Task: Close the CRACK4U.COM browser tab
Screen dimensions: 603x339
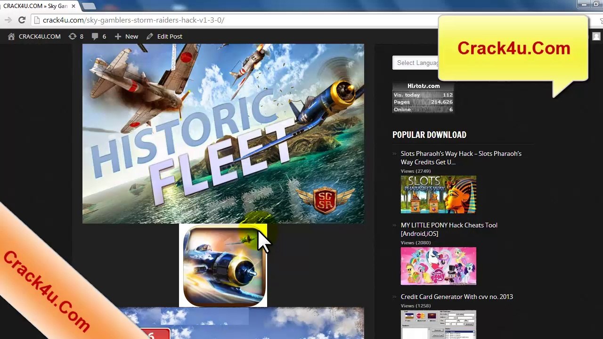Action: tap(73, 6)
